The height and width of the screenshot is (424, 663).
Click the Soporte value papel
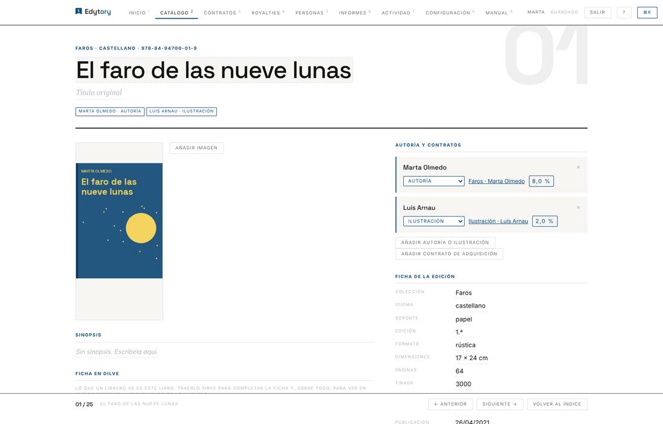pos(463,320)
